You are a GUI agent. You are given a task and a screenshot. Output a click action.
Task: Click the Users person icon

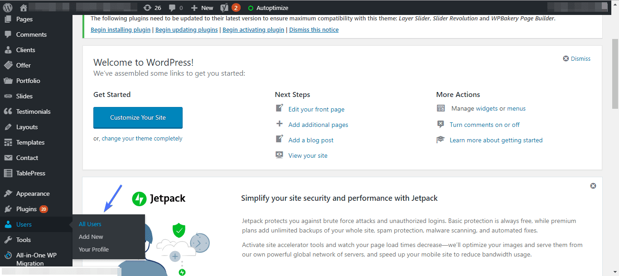(x=8, y=224)
